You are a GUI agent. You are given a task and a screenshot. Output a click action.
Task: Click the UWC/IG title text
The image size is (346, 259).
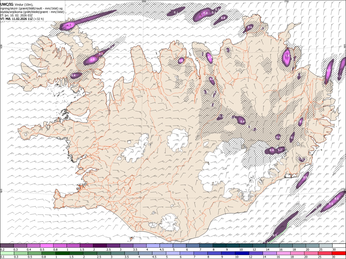[6, 4]
